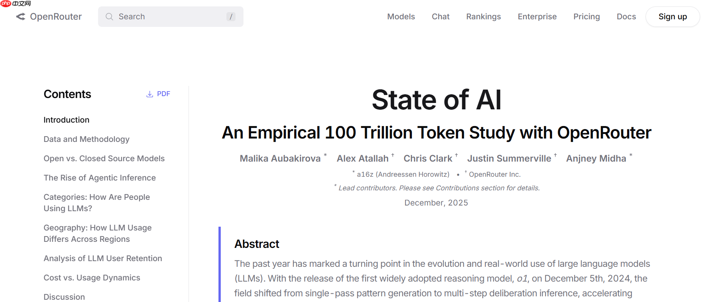Click the PDF download icon
Image resolution: width=702 pixels, height=302 pixels.
(x=149, y=93)
